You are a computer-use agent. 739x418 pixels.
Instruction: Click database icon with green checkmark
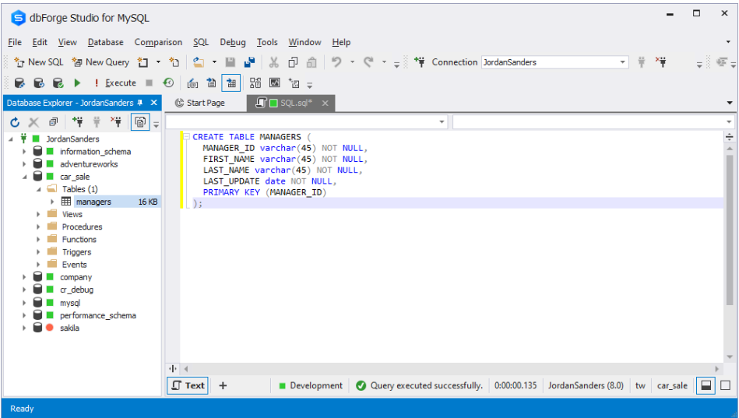[x=58, y=83]
